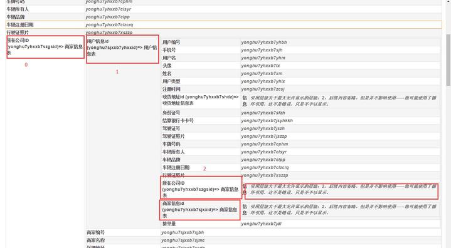Select the value yonghu7yhxxb7sjh

pos(262,50)
